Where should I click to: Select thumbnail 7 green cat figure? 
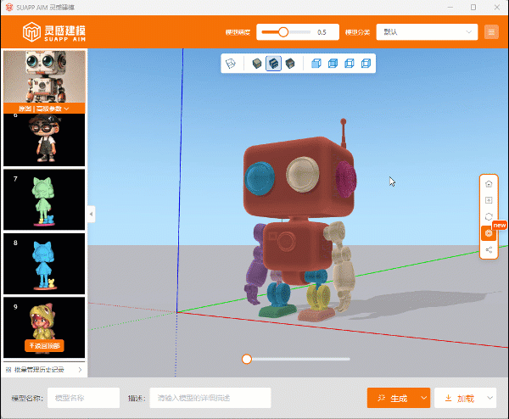[44, 199]
